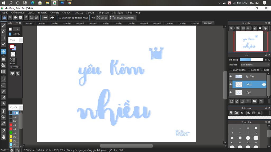Viewport: 271px width, 152px height.
Task: Pop out the Hoa tiêu navigator panel
Action: click(x=266, y=23)
